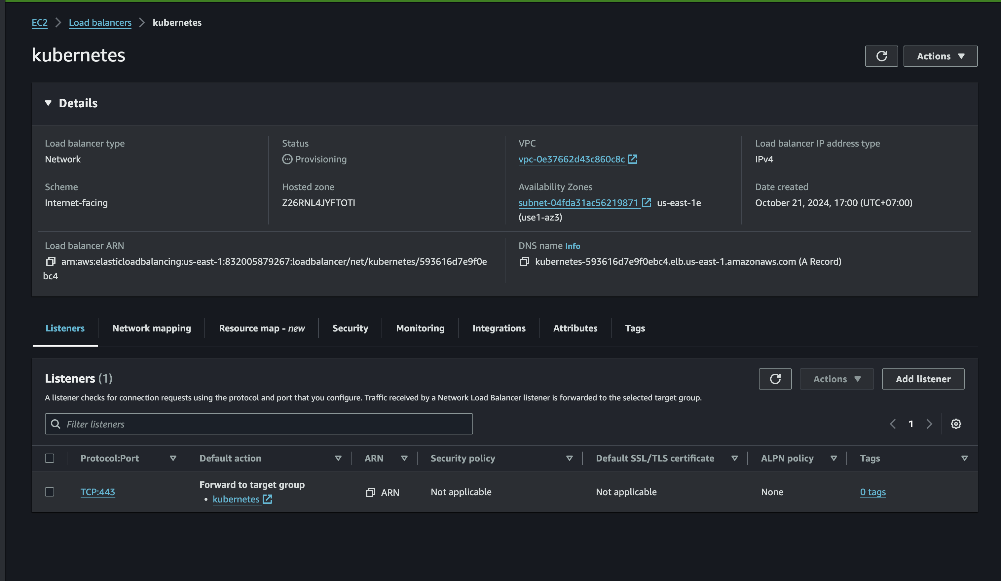Viewport: 1001px width, 581px height.
Task: Open the TCP:443 listener link
Action: coord(98,492)
